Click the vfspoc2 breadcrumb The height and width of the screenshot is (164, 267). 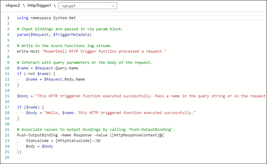pos(13,6)
